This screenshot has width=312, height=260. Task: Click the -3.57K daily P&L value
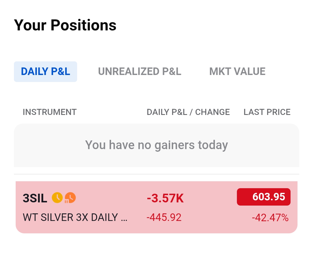165,199
